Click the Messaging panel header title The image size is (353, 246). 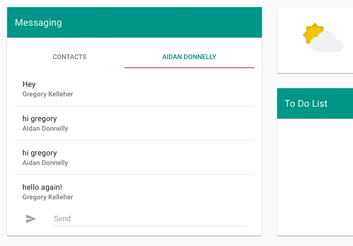tap(38, 22)
